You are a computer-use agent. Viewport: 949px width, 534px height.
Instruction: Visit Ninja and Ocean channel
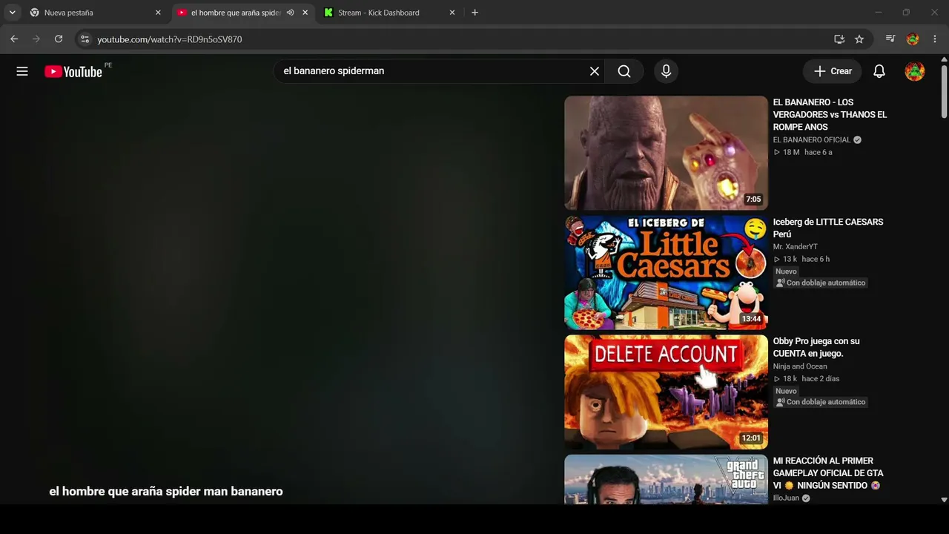point(800,366)
